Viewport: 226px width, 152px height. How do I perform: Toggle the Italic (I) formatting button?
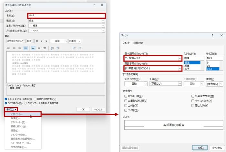[41, 41]
